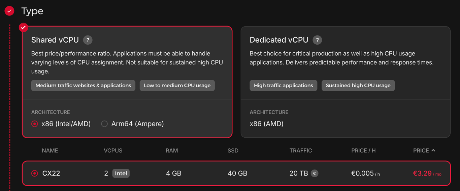Sort table by Name column header
Image resolution: width=460 pixels, height=191 pixels.
point(50,151)
